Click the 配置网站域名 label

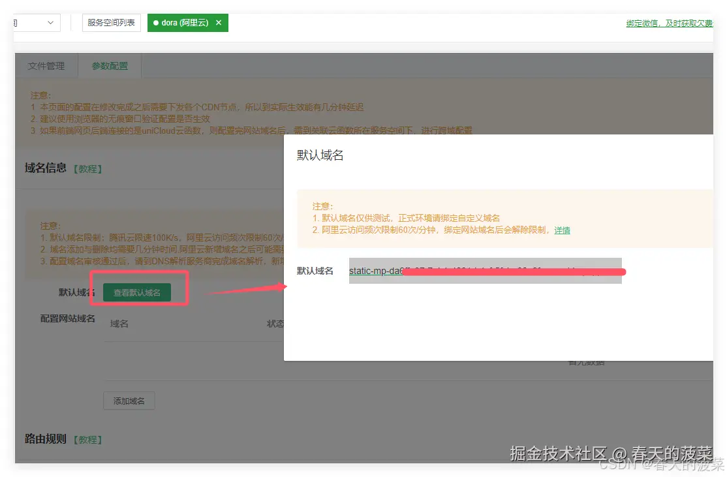[68, 318]
